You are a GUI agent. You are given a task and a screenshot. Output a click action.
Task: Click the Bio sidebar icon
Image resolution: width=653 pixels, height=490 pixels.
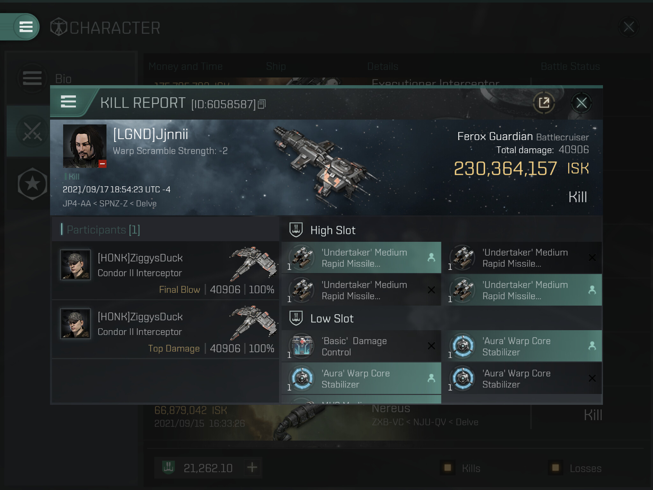click(x=32, y=78)
